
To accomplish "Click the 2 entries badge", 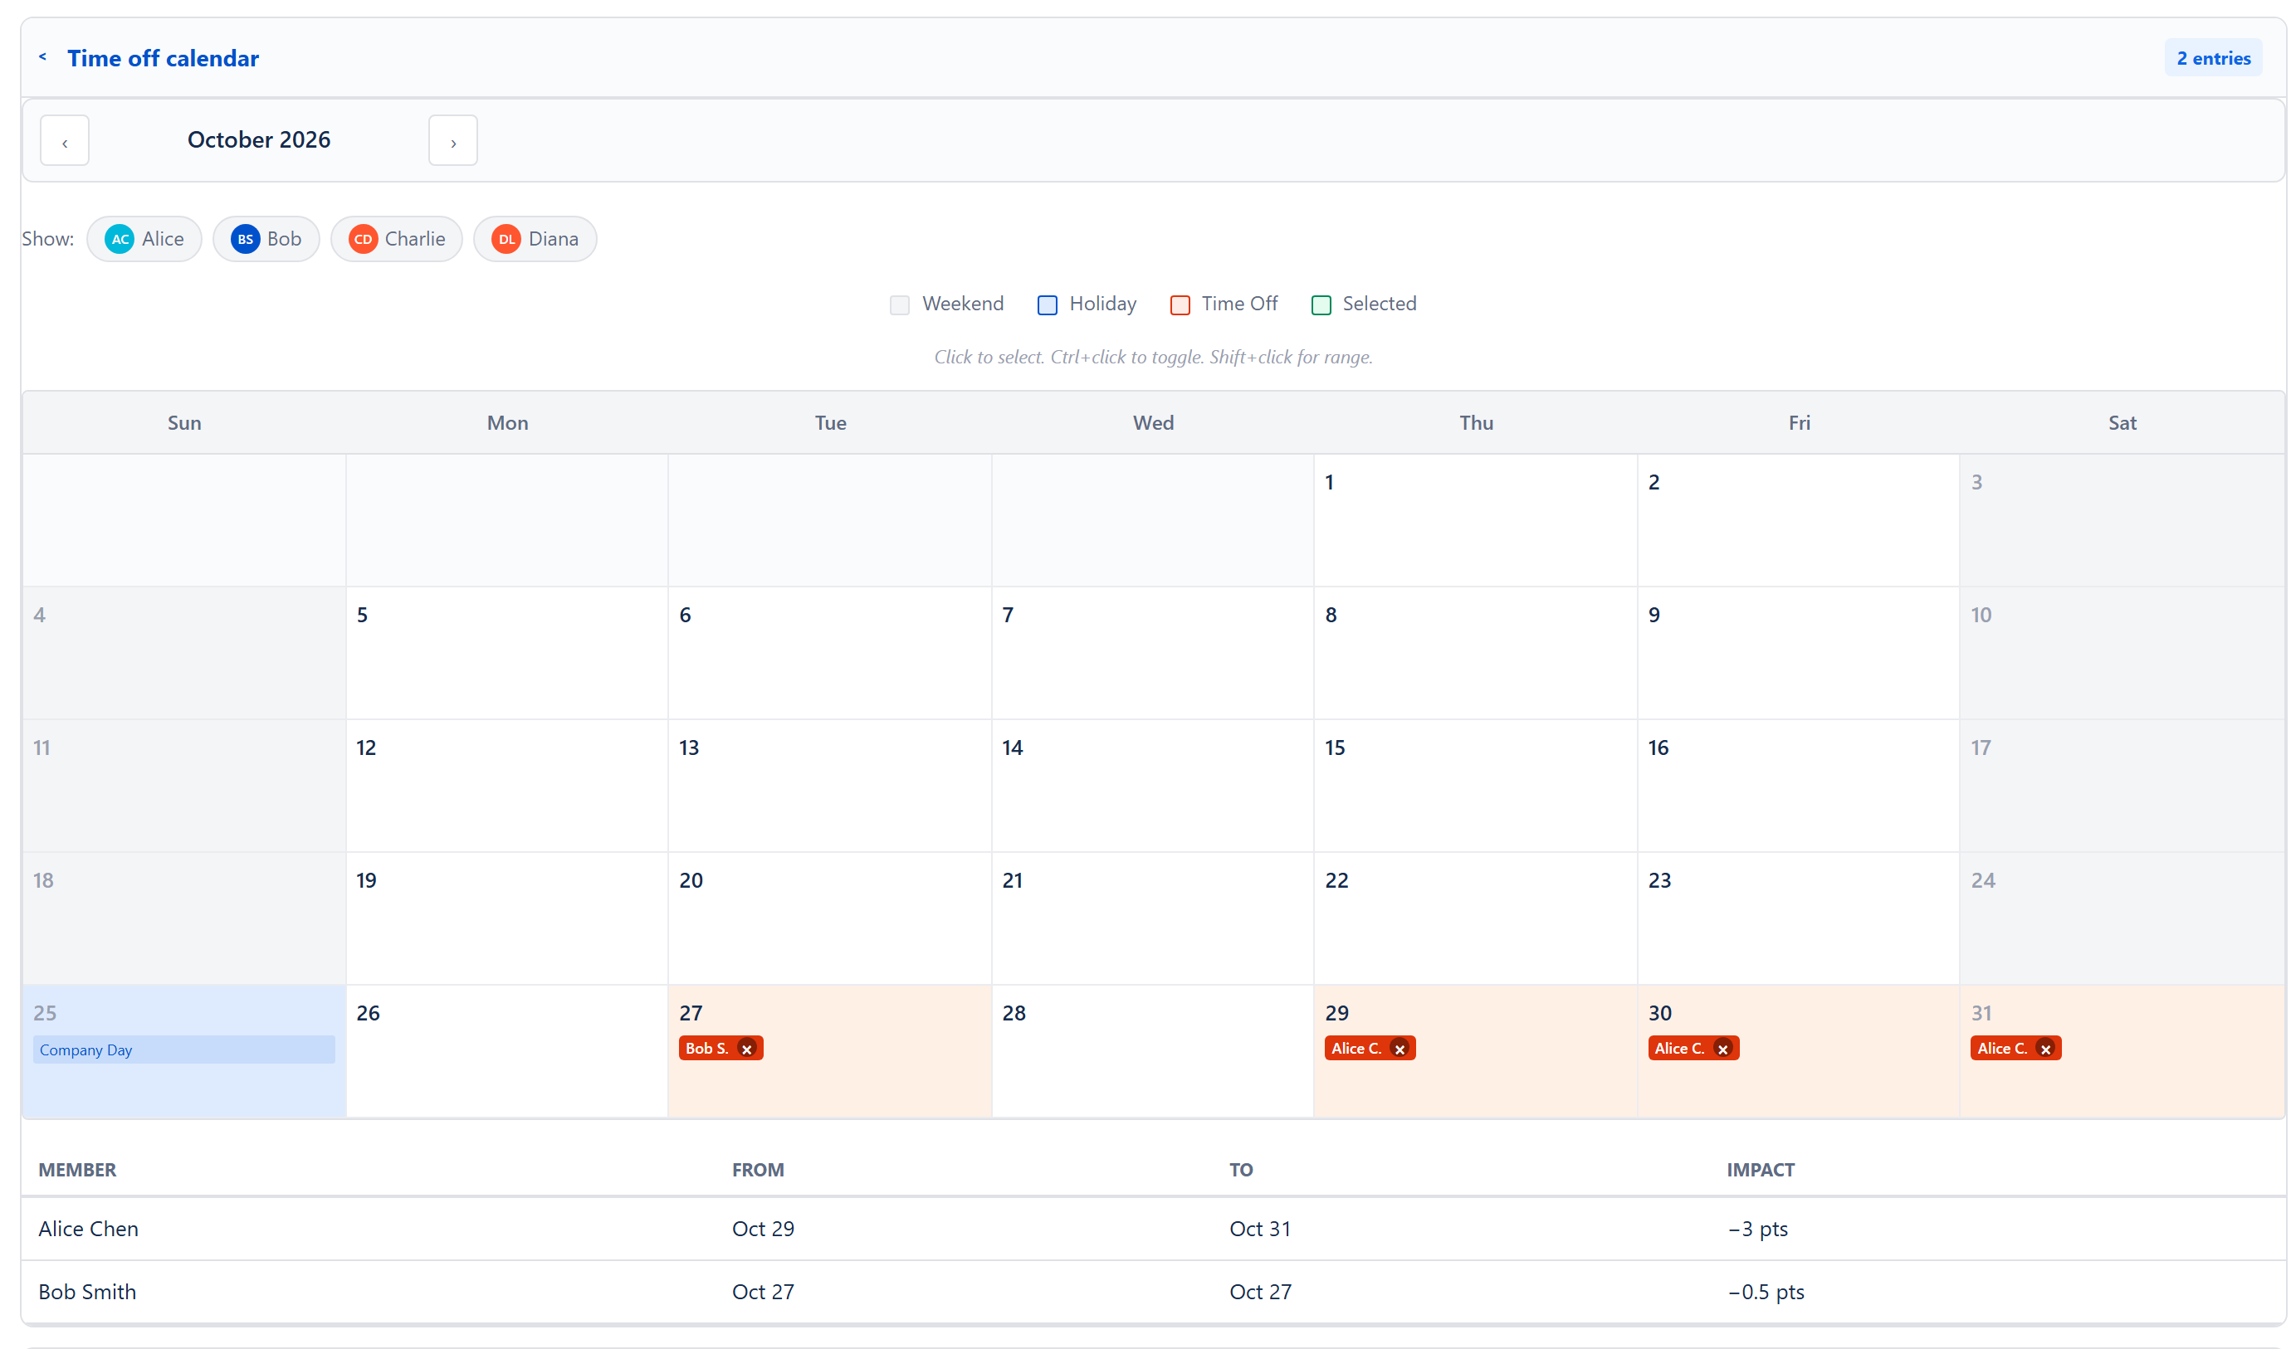I will pyautogui.click(x=2213, y=58).
